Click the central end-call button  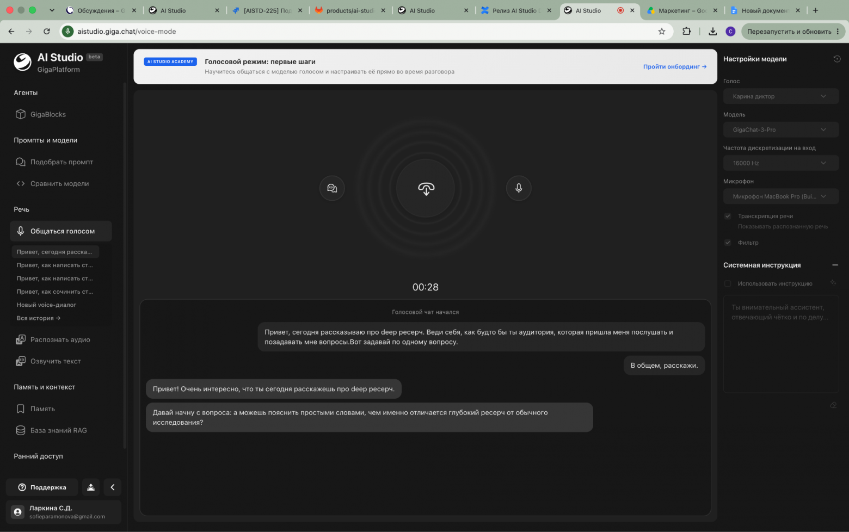(x=426, y=188)
